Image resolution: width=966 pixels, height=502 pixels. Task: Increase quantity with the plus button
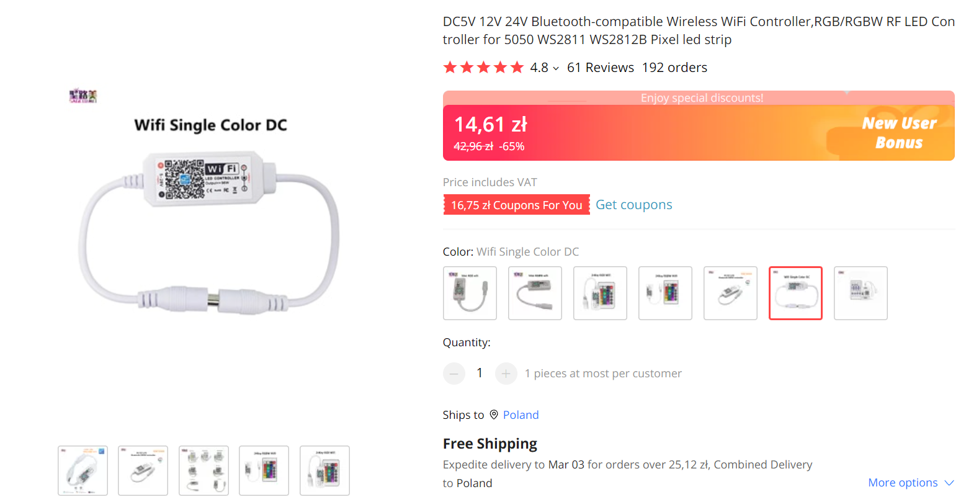pyautogui.click(x=506, y=374)
